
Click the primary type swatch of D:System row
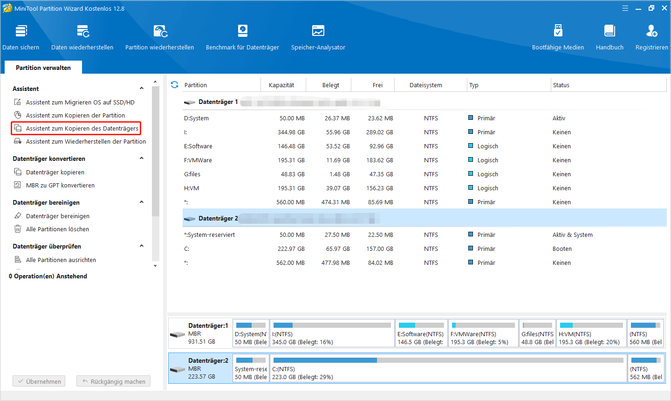471,118
